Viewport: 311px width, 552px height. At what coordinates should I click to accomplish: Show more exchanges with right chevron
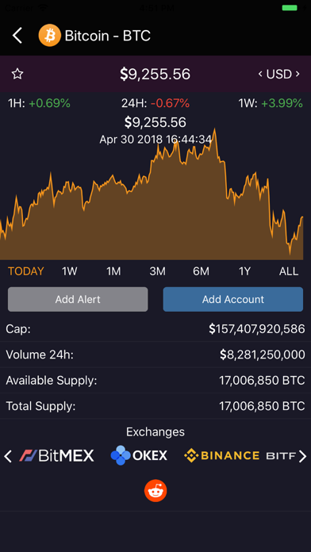pyautogui.click(x=302, y=456)
